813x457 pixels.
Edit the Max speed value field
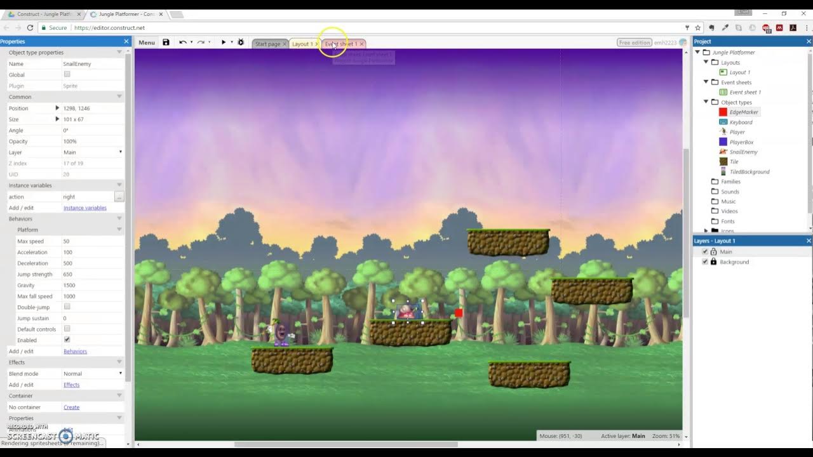coord(93,241)
